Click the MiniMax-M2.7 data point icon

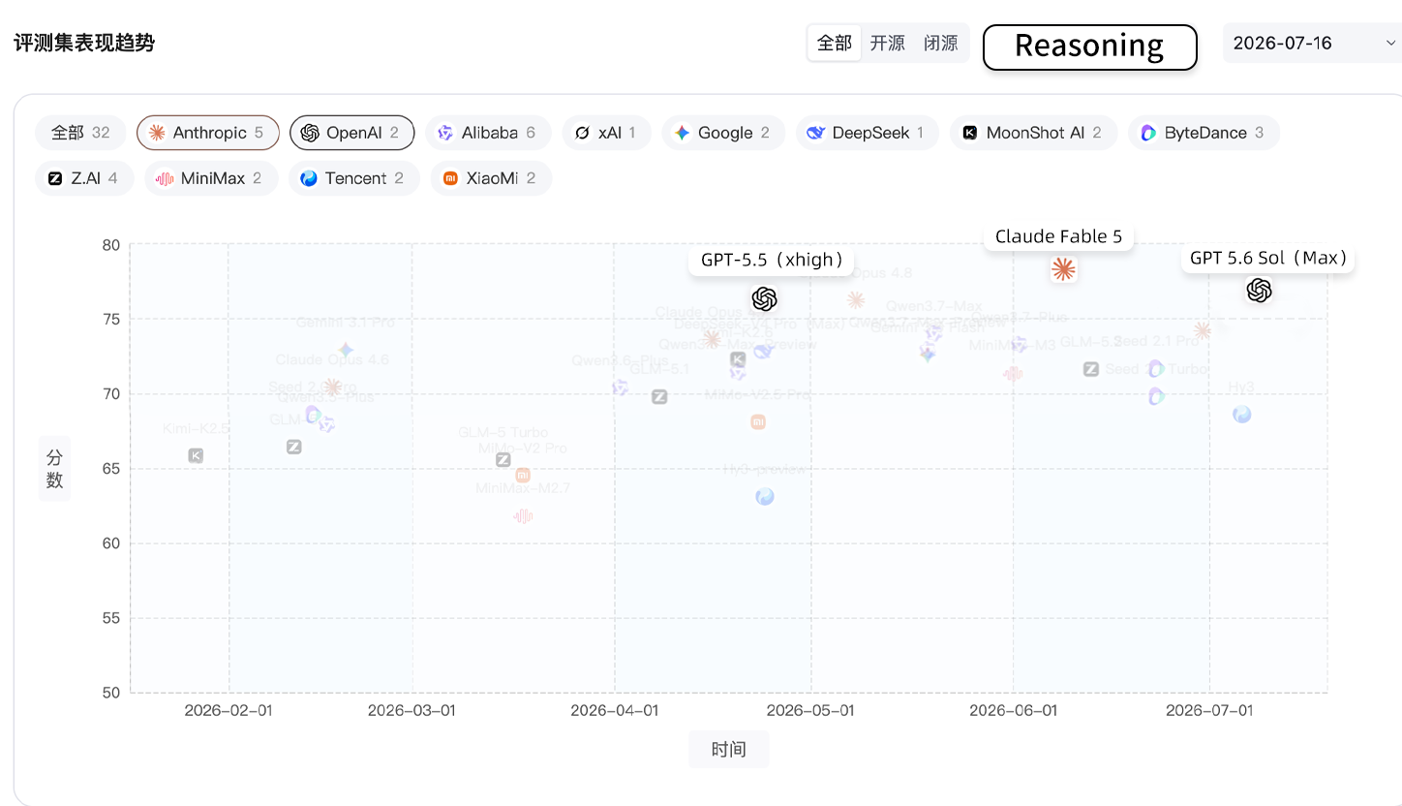click(523, 516)
